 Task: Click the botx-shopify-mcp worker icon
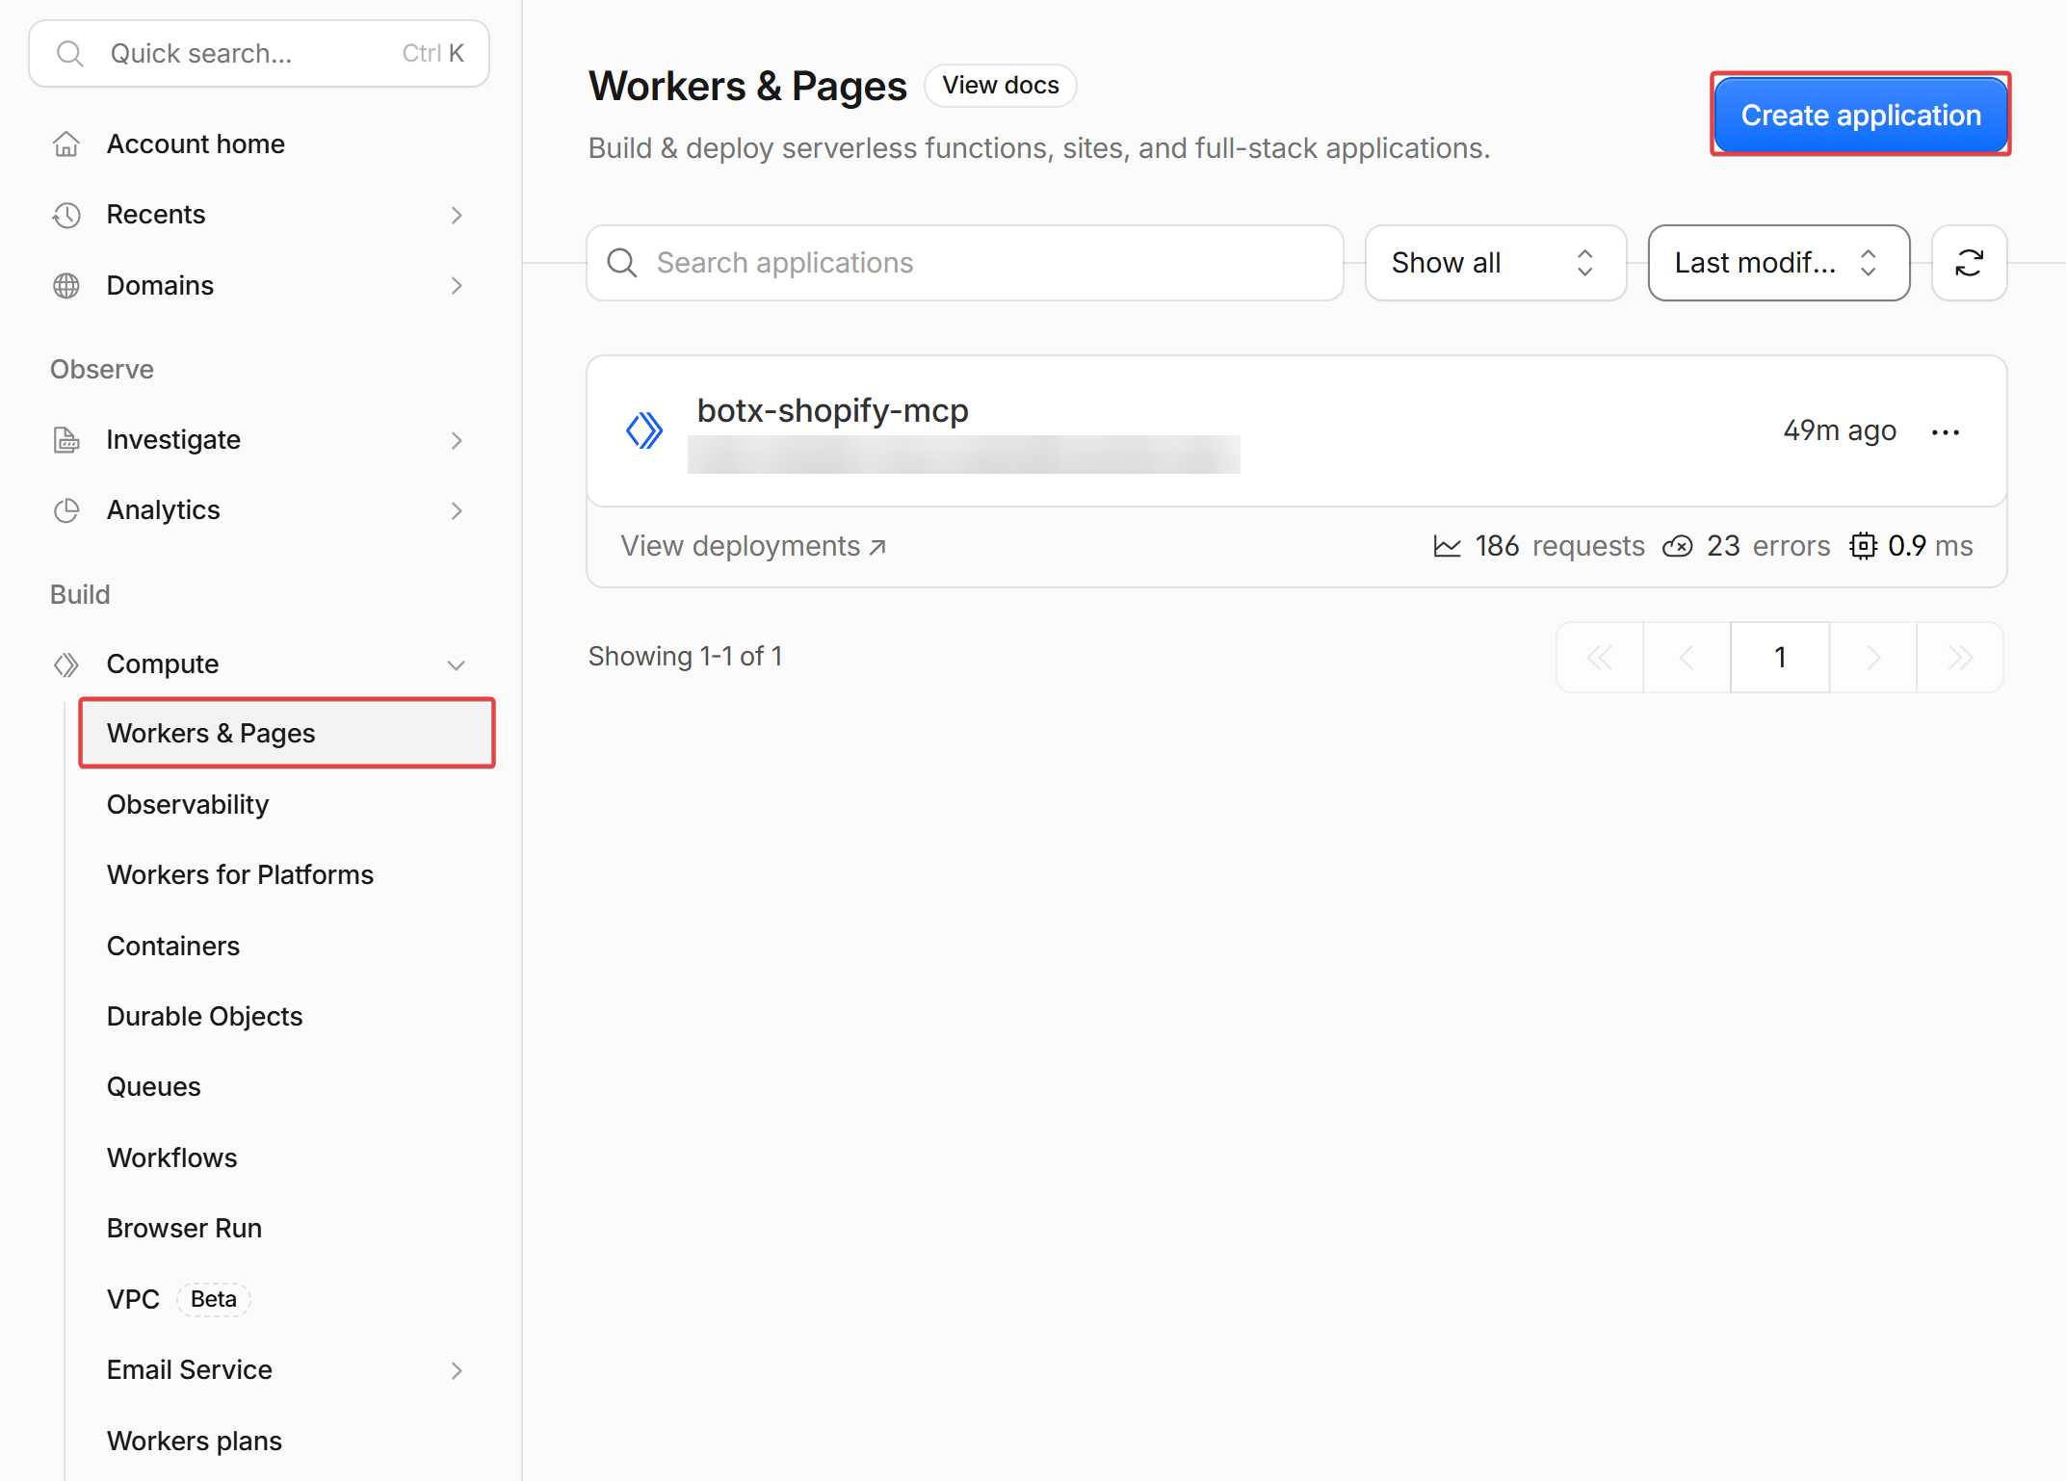(x=644, y=430)
